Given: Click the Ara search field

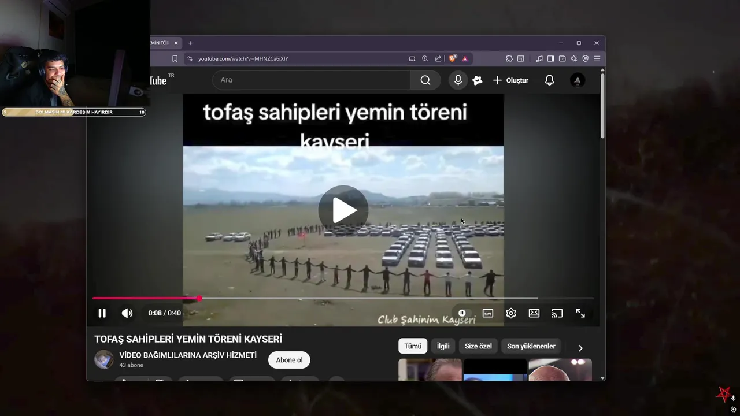Looking at the screenshot, I should [x=312, y=80].
